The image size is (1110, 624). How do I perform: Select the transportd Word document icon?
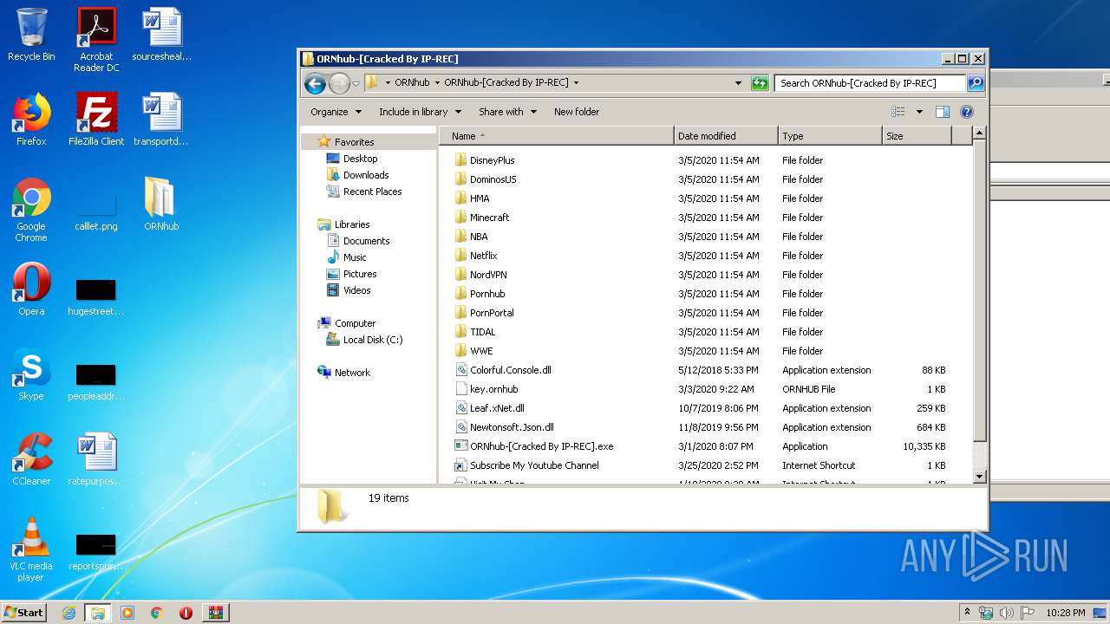pos(161,120)
